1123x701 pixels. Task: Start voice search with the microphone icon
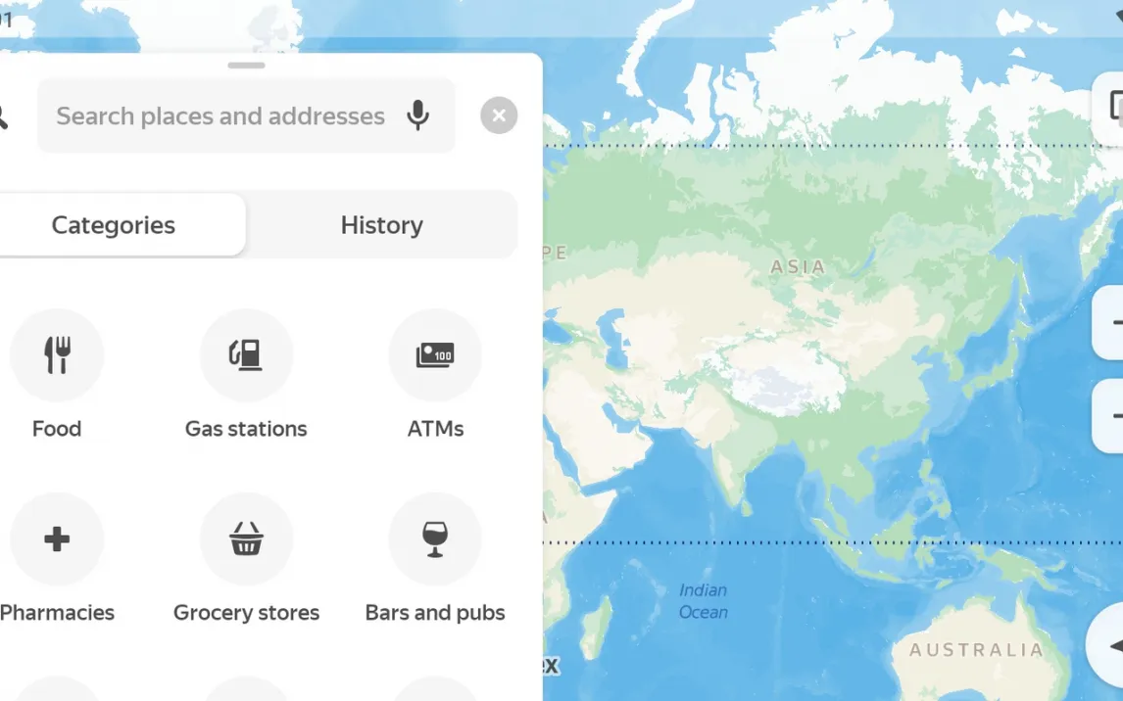click(x=418, y=116)
